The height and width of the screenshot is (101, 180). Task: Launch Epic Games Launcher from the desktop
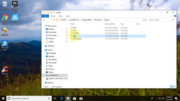click(15, 6)
